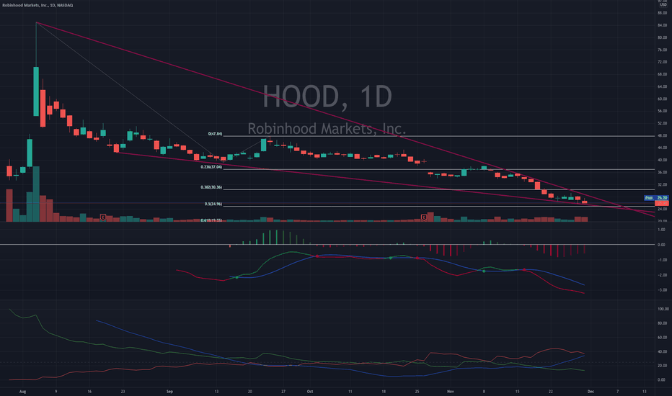Click the 76.00 price axis label
Image resolution: width=672 pixels, height=396 pixels.
click(x=662, y=50)
